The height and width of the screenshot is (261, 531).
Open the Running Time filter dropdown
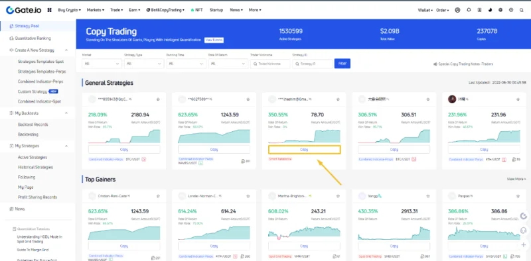(x=187, y=64)
